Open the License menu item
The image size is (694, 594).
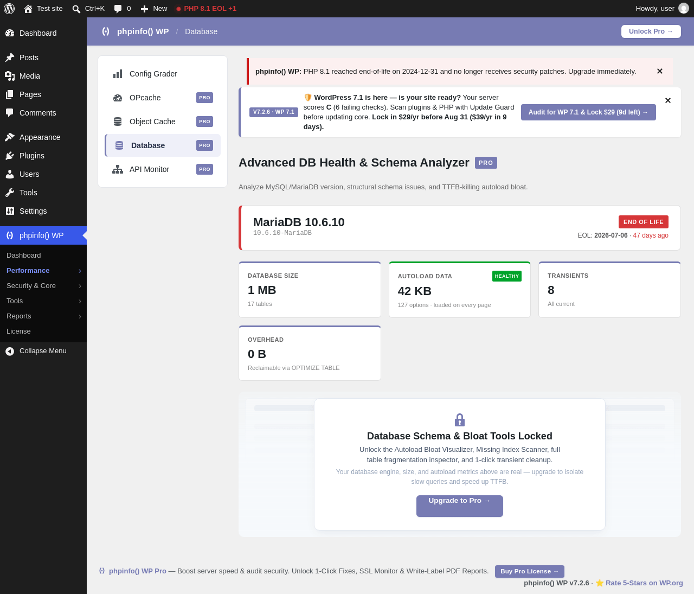43,331
